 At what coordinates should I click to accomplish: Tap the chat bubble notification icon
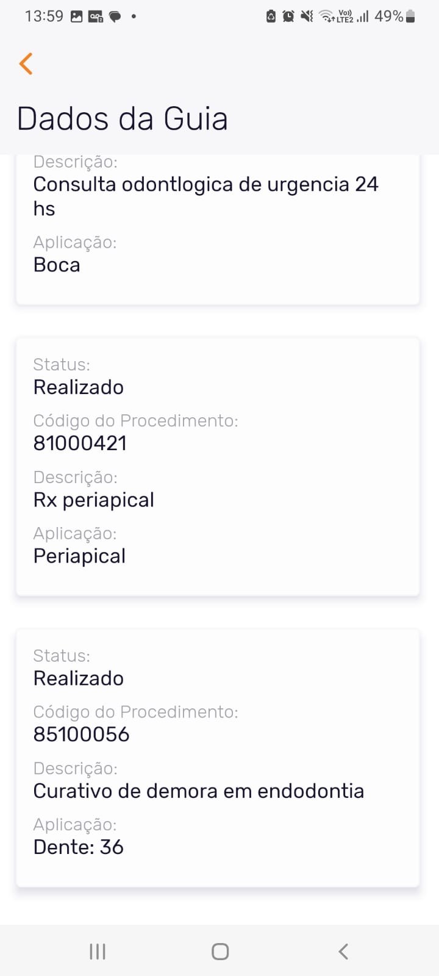tap(115, 16)
